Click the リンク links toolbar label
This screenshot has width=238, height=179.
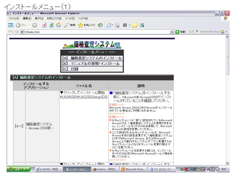point(191,32)
